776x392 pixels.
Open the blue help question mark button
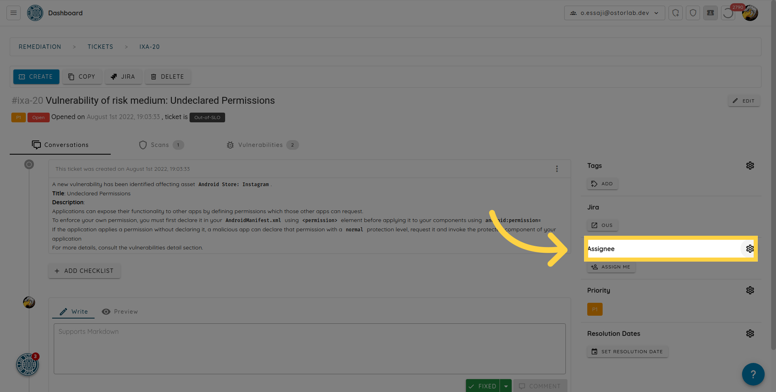[753, 374]
